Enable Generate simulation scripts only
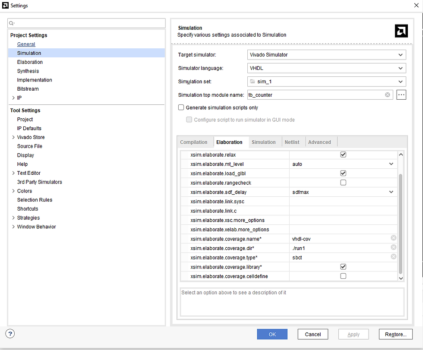The image size is (423, 350). (x=181, y=107)
